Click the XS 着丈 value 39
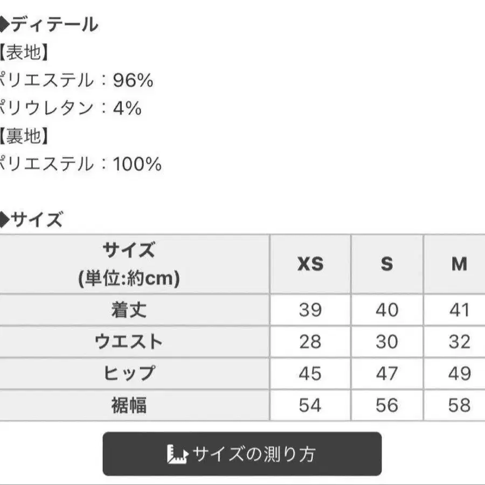This screenshot has height=485, width=485. [310, 310]
